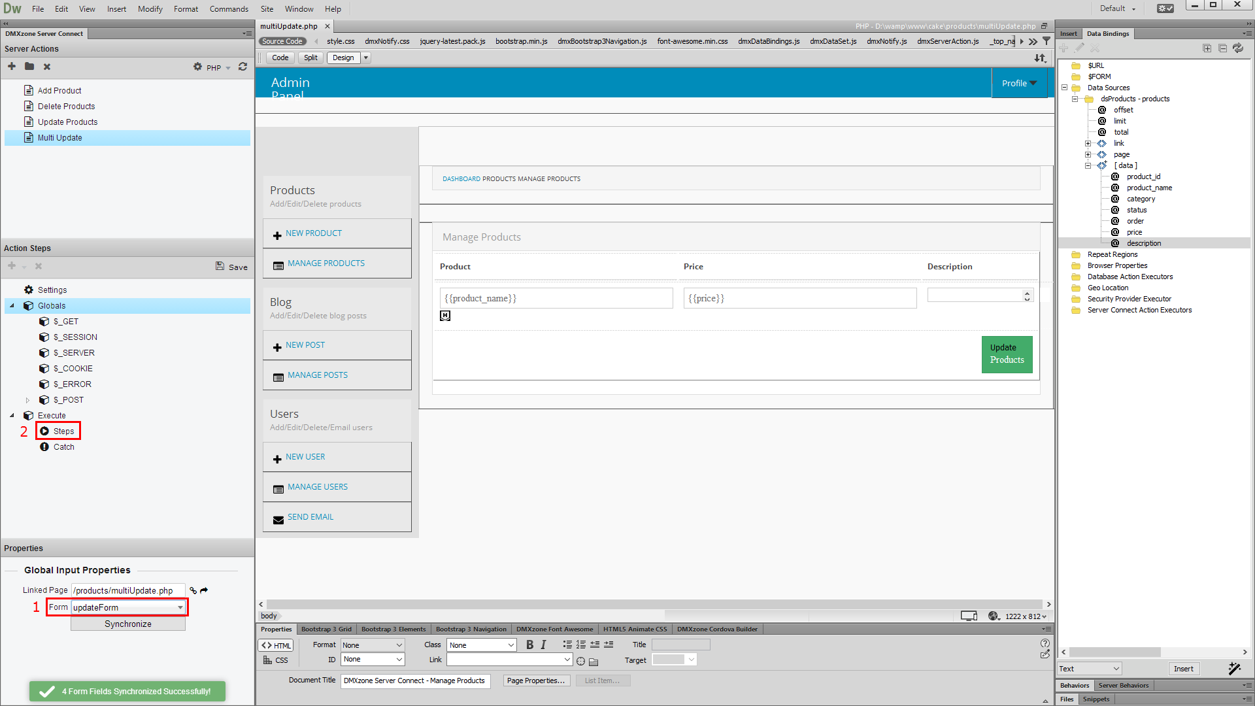This screenshot has width=1255, height=706.
Task: Click the Remove Blockquote outdent icon
Action: tap(595, 645)
